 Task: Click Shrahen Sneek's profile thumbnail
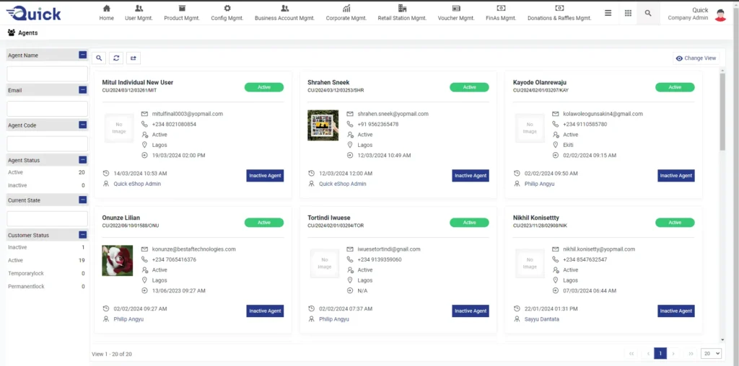tap(323, 125)
